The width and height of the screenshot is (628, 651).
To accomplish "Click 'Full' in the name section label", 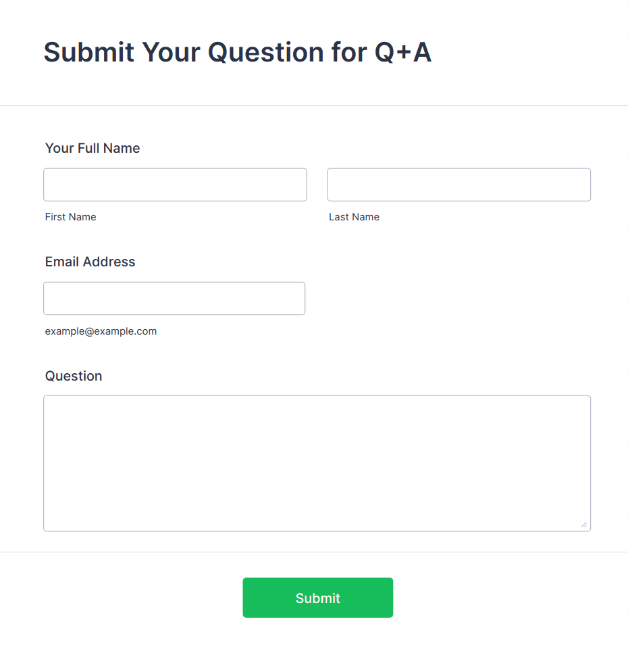I will pyautogui.click(x=88, y=148).
